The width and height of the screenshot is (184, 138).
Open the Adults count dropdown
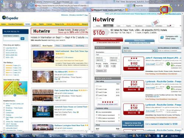point(106,66)
